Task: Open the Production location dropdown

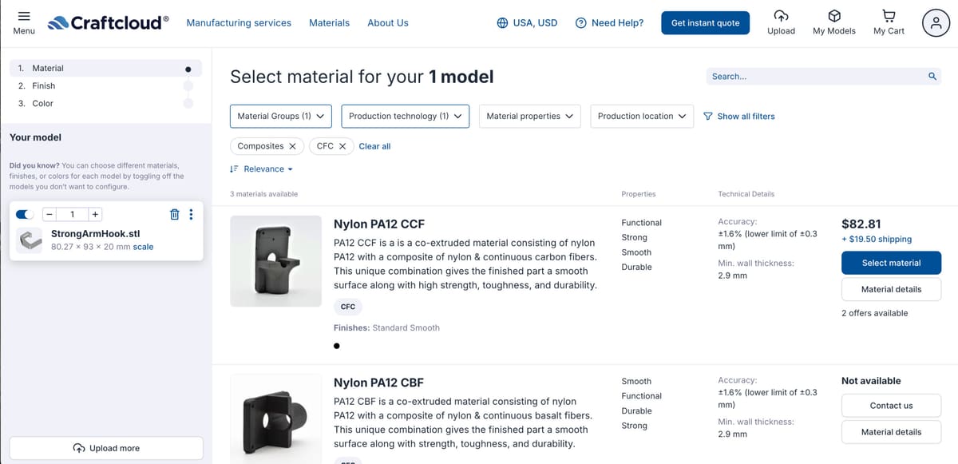Action: pyautogui.click(x=641, y=116)
